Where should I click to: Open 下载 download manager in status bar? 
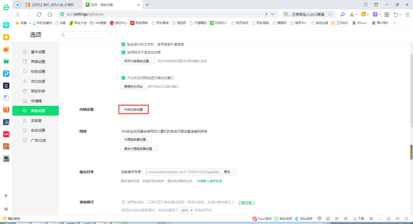[359, 218]
